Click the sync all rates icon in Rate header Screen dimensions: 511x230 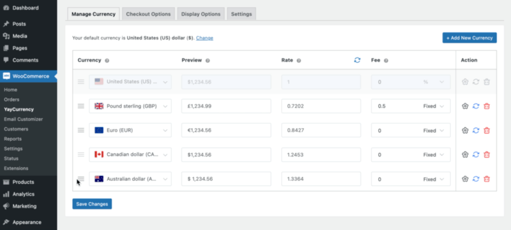point(357,60)
